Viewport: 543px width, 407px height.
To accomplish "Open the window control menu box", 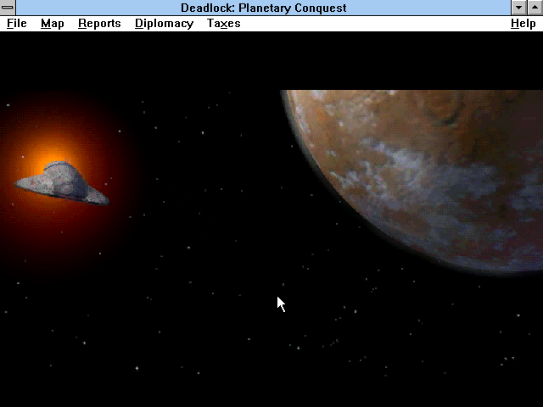I will click(8, 8).
